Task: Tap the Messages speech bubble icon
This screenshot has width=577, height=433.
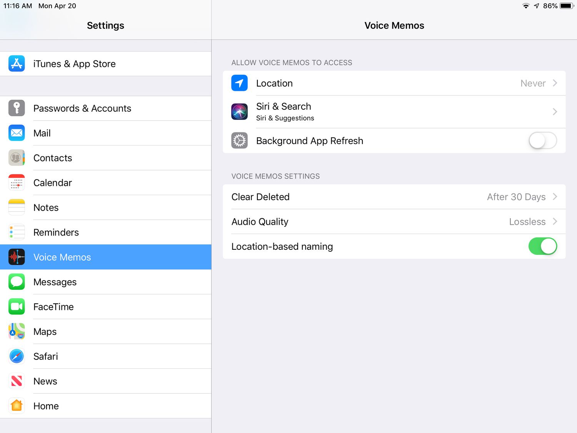Action: [17, 282]
